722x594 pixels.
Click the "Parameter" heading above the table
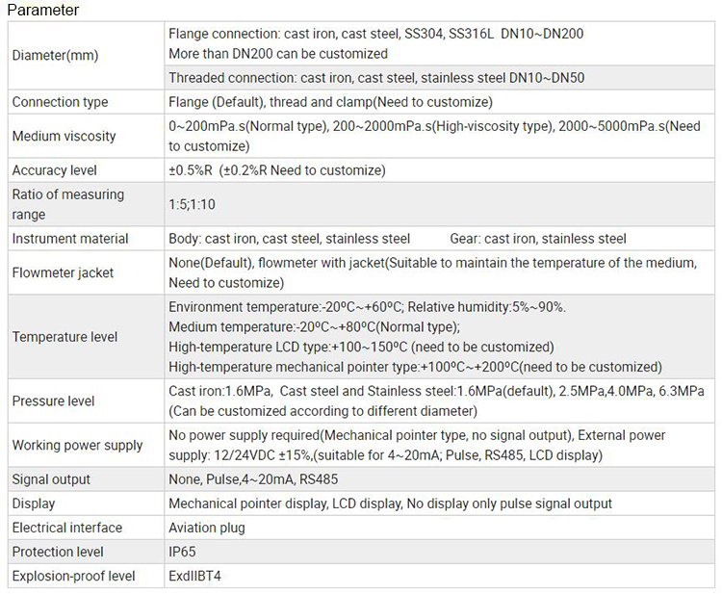coord(42,11)
